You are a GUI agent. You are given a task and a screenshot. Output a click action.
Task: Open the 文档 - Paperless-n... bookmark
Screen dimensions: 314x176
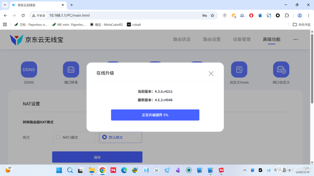[31, 25]
